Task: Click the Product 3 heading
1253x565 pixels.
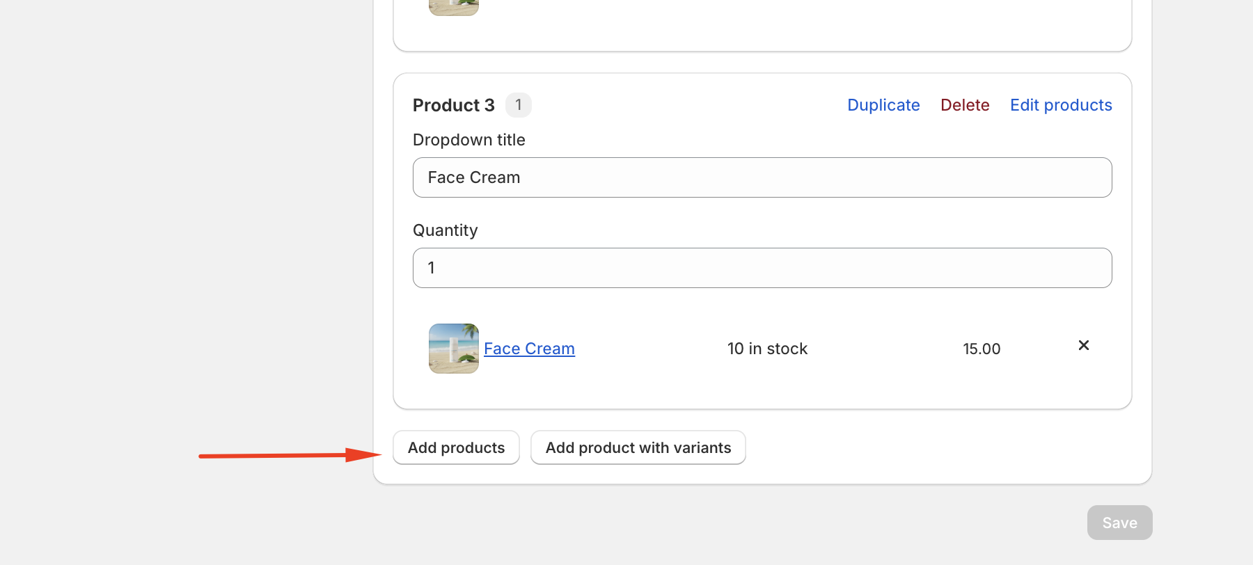Action: tap(453, 105)
